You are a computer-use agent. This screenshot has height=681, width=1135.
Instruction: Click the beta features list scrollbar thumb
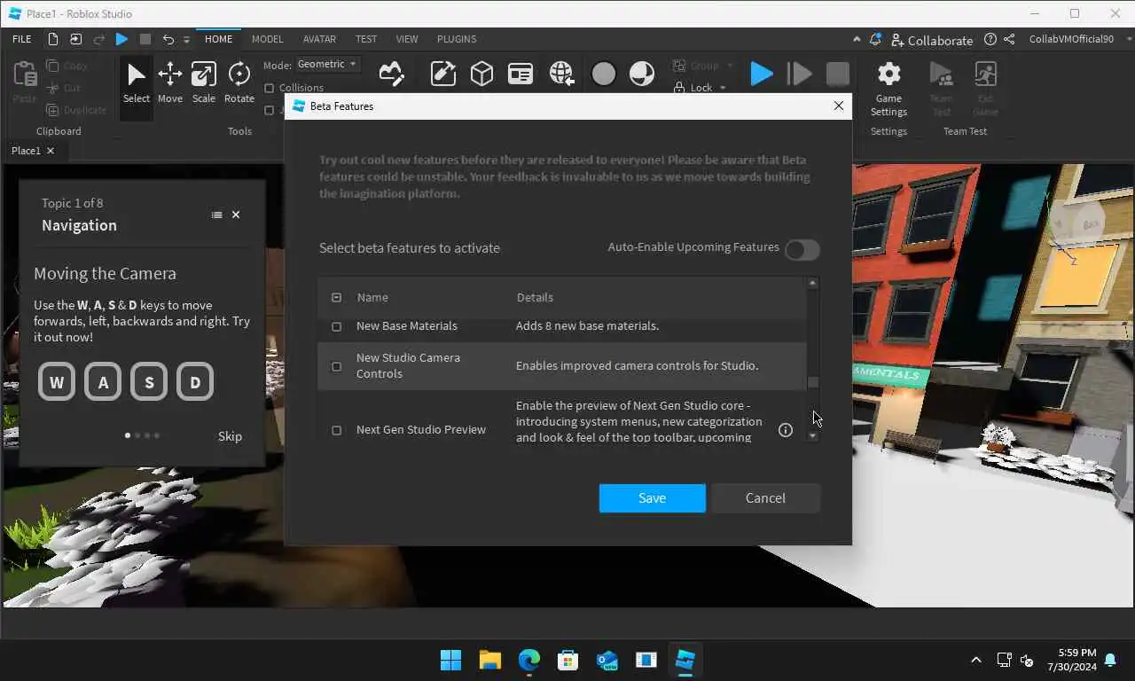[813, 383]
